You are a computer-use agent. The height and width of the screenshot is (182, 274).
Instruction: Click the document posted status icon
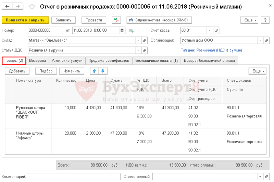[131, 31]
